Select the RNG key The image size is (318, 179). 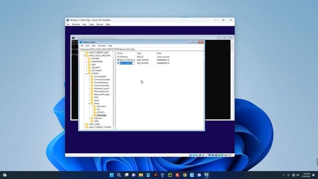[x=96, y=97]
